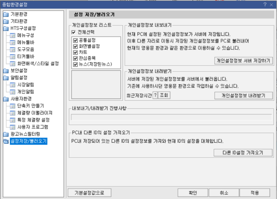Screen dimensions: 277x199
Task: Click the 사용자 프로그램 page icon
Action: (x=13, y=127)
